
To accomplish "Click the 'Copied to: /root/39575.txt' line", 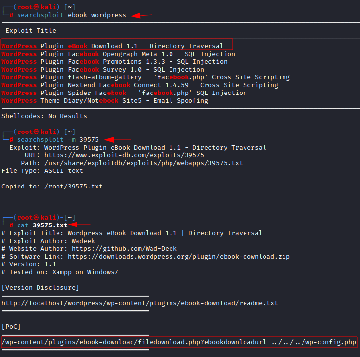I will tap(52, 187).
